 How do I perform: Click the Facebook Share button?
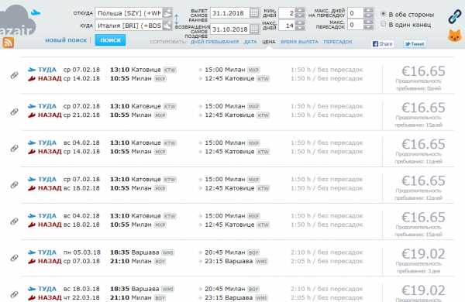point(383,44)
